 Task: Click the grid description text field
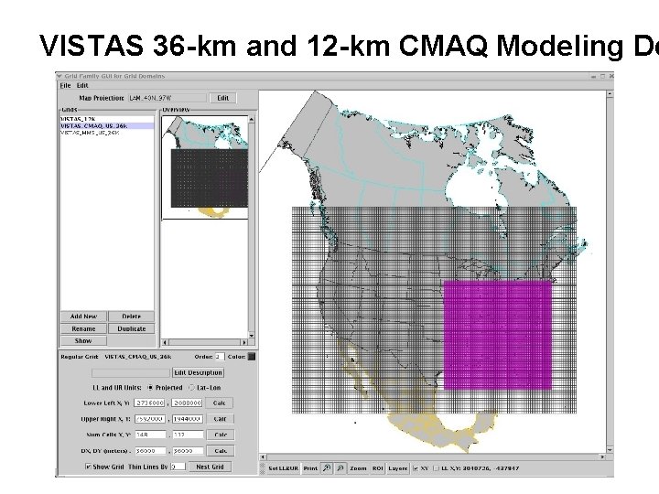tap(131, 372)
